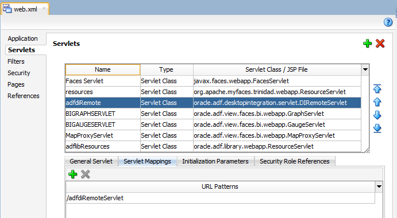The height and width of the screenshot is (218, 397).
Task: Select the resources servlet row
Action: pyautogui.click(x=213, y=92)
